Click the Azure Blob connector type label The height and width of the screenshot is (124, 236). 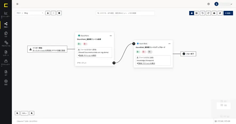tap(142, 44)
